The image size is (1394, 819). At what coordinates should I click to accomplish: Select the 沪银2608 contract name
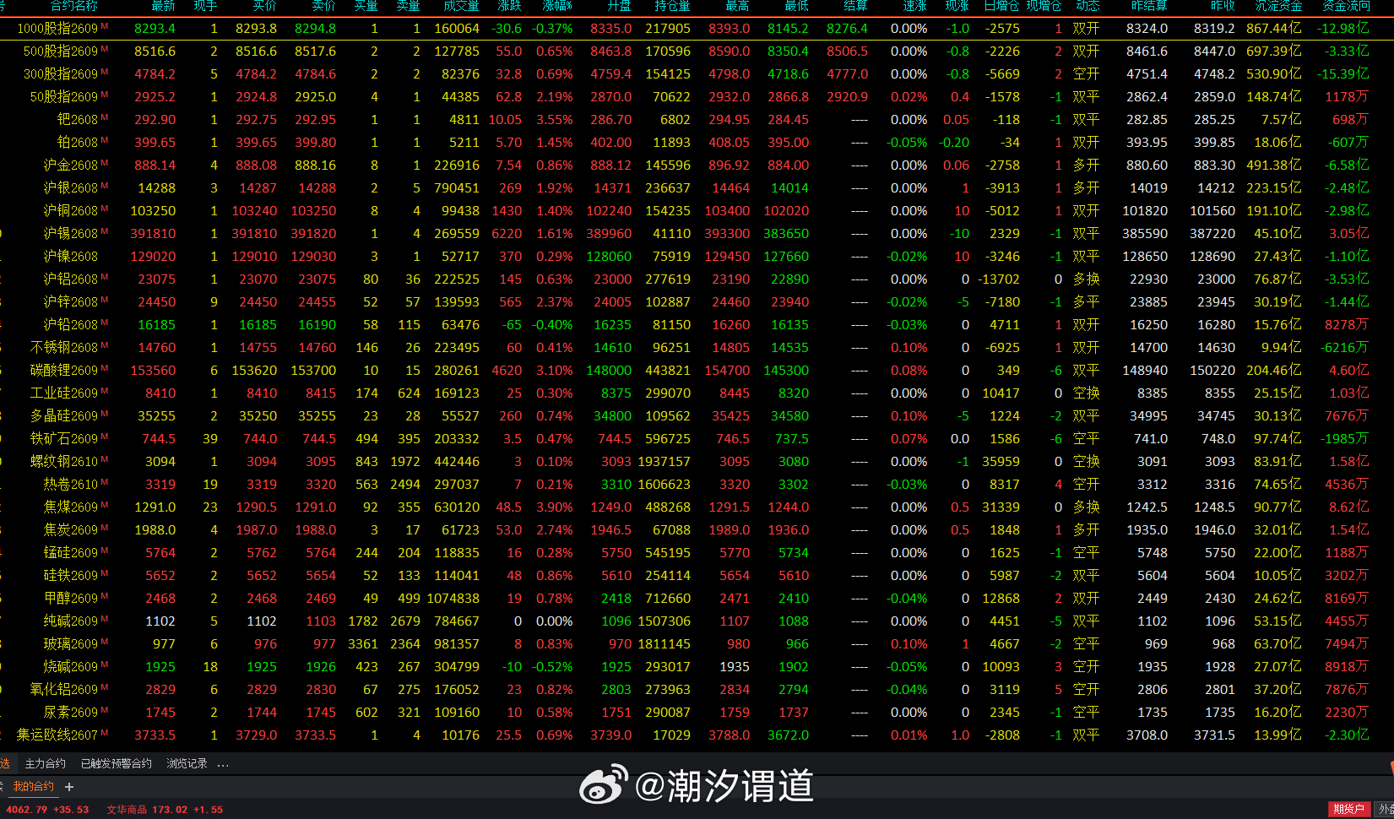(x=71, y=188)
